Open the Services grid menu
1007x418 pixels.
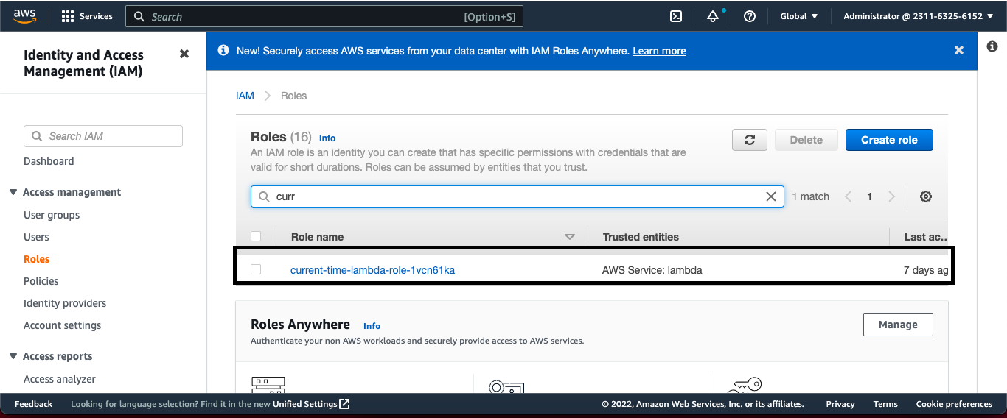(x=87, y=16)
